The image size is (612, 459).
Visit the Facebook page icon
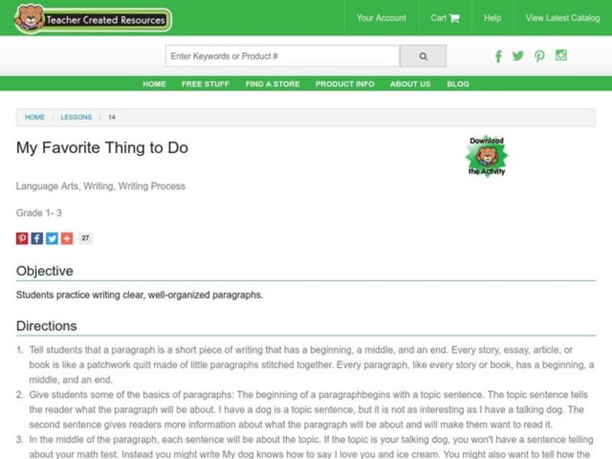pos(498,56)
